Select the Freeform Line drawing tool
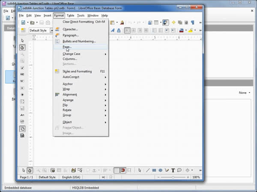This screenshot has width=257, height=192. tap(167, 170)
